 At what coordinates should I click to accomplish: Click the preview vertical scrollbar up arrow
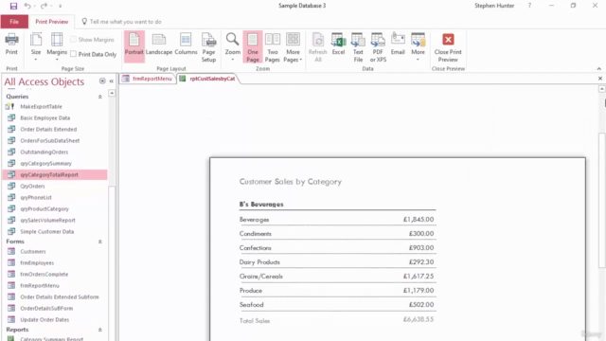[x=602, y=89]
